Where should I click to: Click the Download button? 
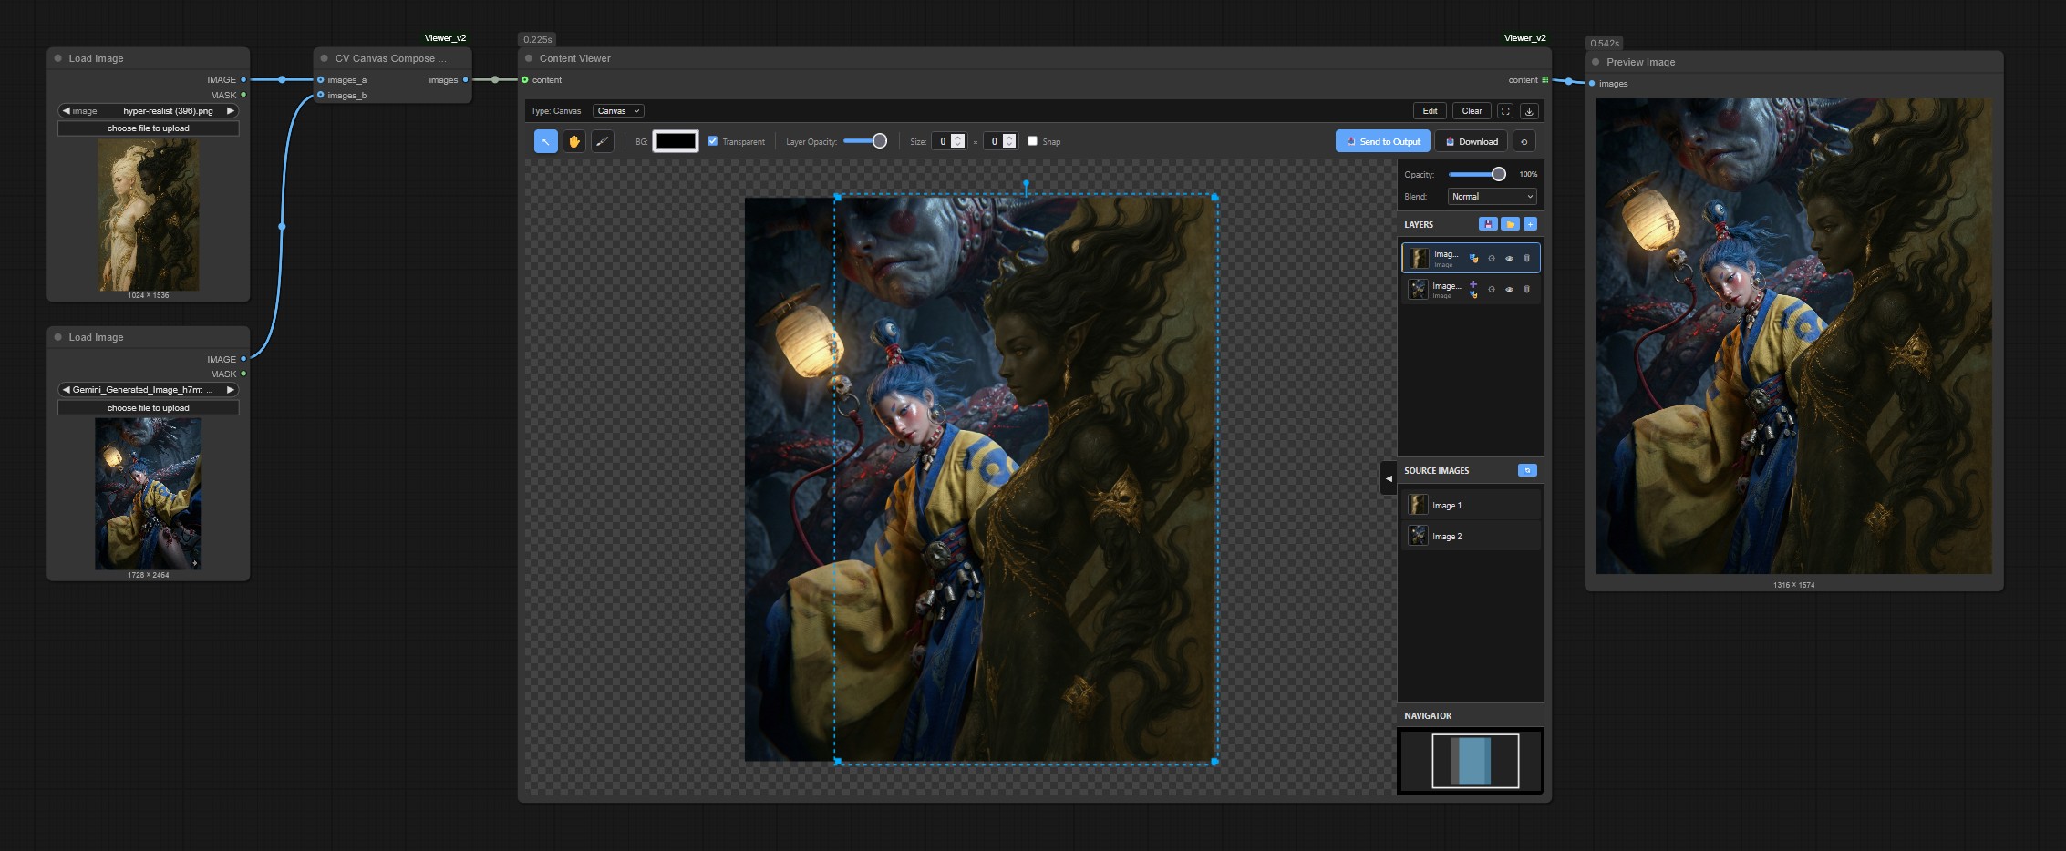click(x=1472, y=141)
